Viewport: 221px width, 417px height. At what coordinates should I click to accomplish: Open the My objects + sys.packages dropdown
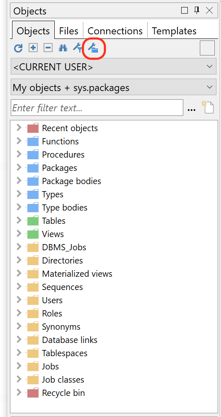point(114,87)
